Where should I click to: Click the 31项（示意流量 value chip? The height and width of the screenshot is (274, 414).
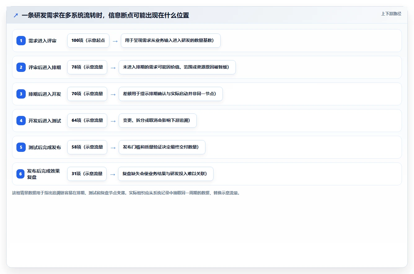(87, 174)
